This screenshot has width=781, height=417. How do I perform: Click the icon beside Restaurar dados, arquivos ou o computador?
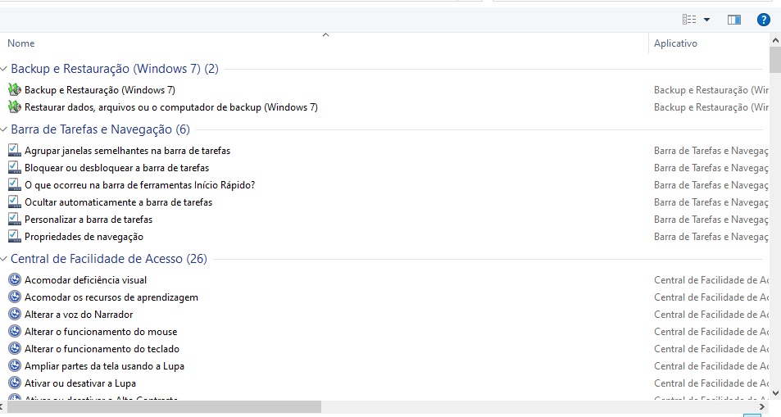click(x=15, y=107)
